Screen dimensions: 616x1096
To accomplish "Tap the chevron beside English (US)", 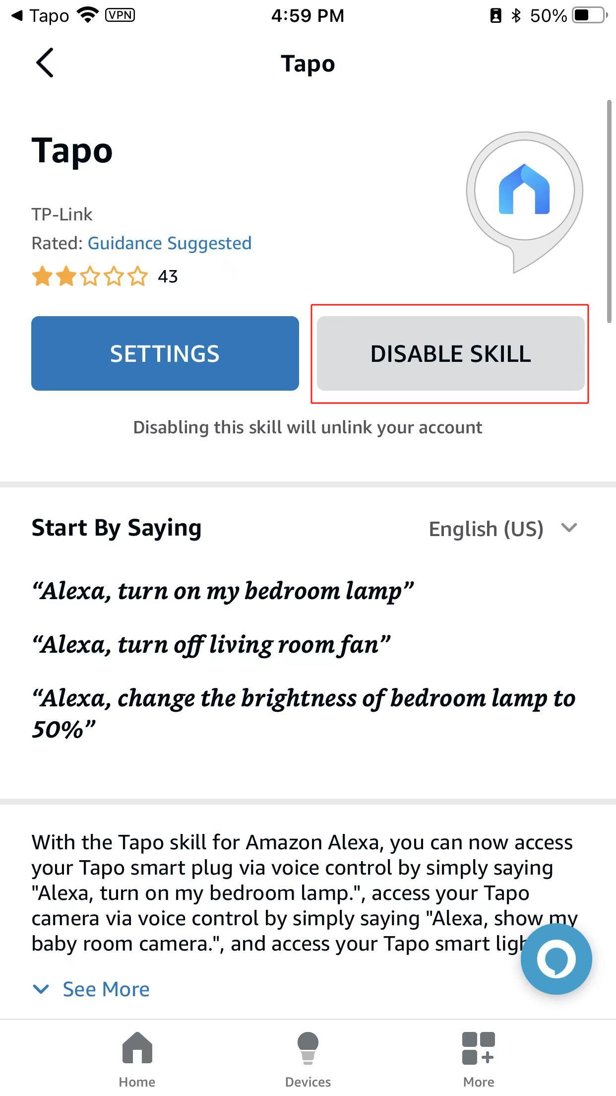I will [569, 527].
